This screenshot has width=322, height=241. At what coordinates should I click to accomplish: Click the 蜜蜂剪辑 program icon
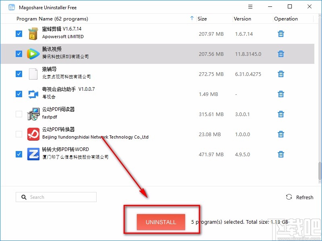click(x=33, y=34)
